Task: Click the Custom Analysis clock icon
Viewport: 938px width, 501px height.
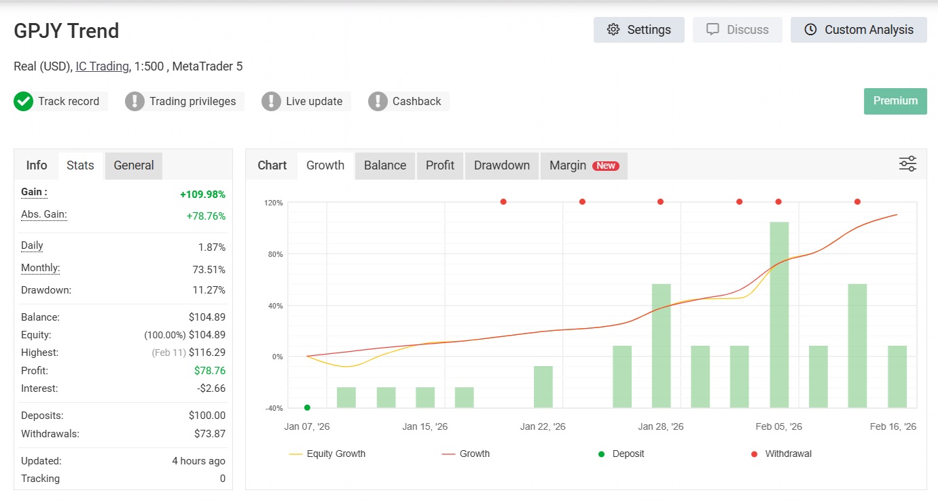Action: click(810, 30)
